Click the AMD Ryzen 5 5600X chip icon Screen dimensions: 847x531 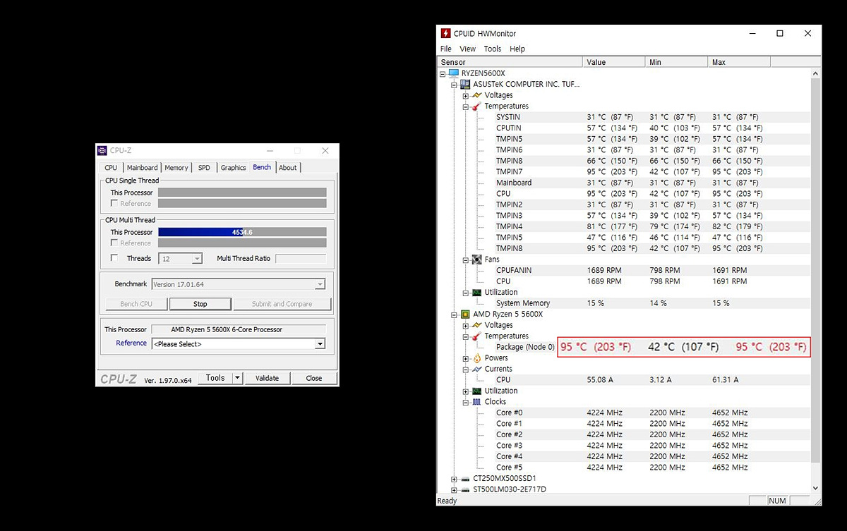point(466,314)
